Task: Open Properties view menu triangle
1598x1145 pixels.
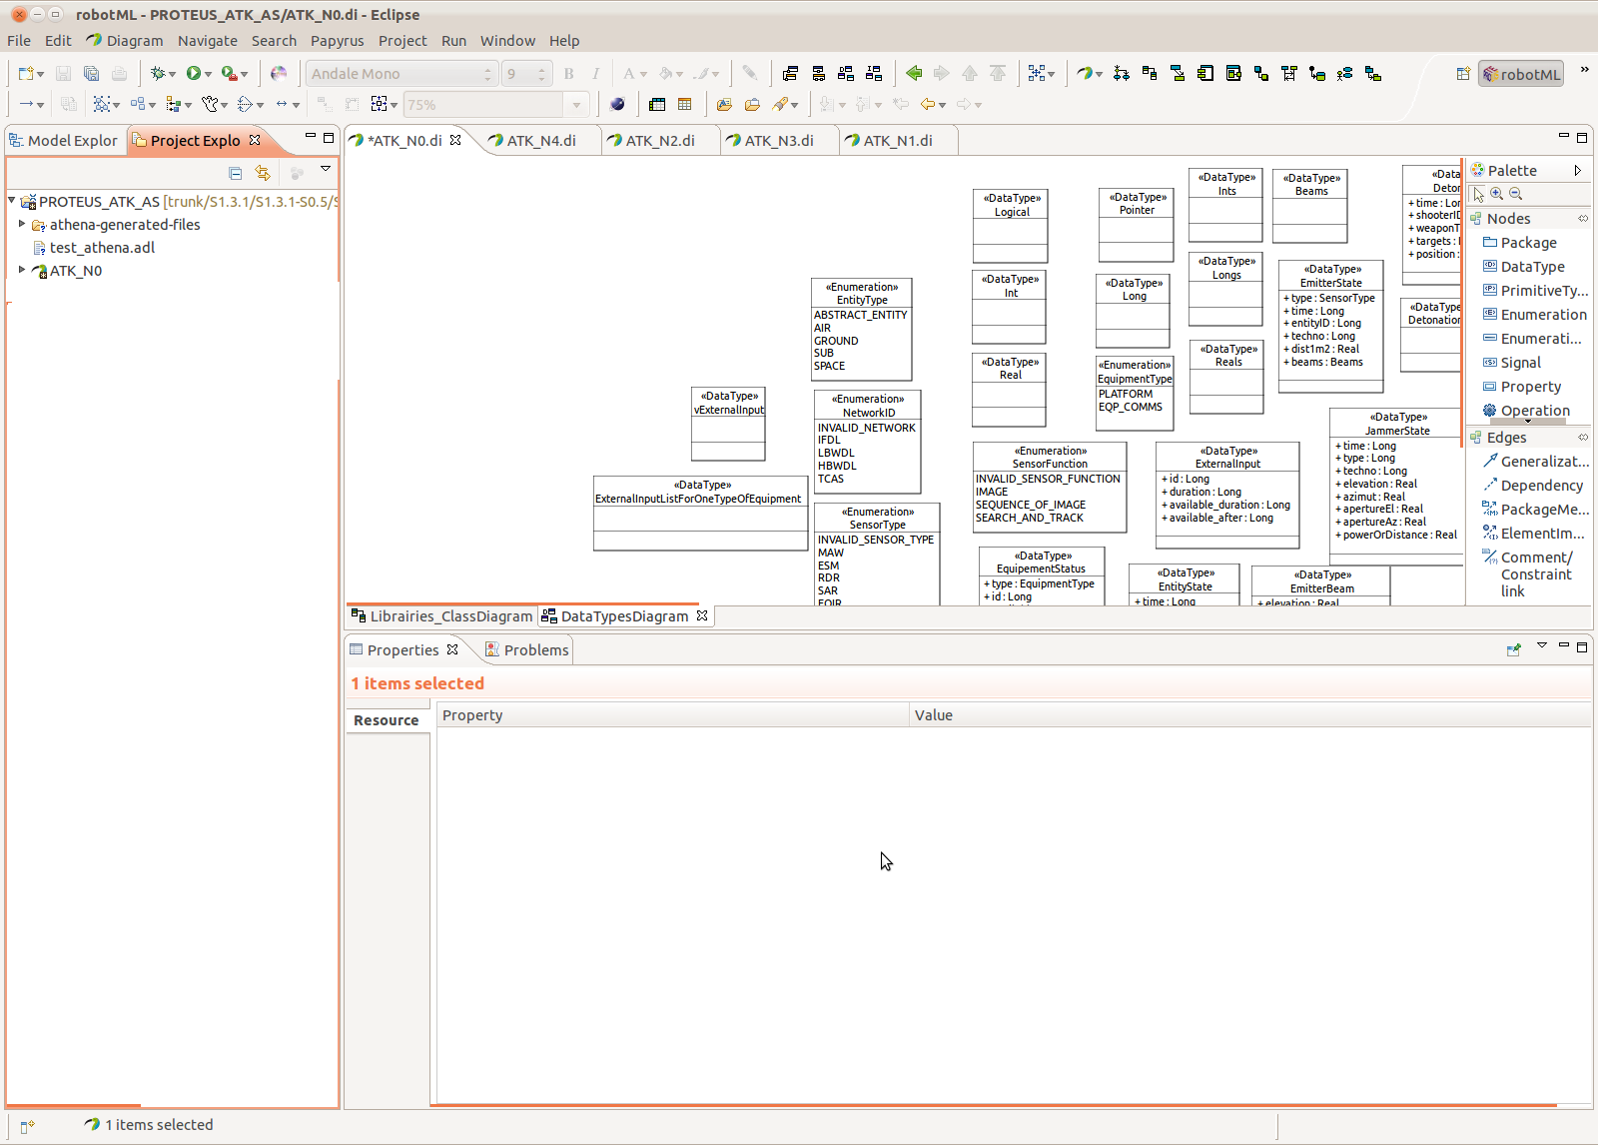Action: [x=1542, y=645]
